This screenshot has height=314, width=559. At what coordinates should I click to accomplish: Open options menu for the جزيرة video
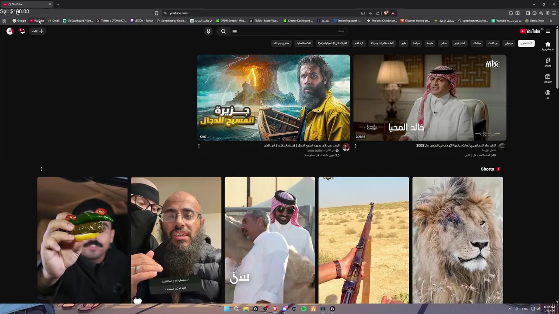199,146
